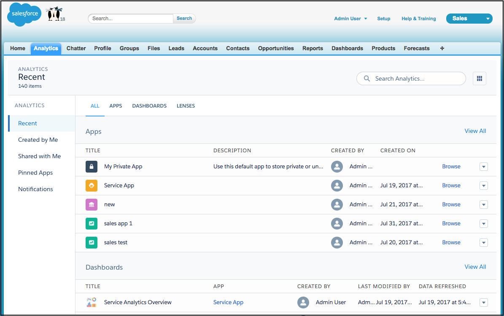This screenshot has width=504, height=316.
Task: Select Pinned Apps in the sidebar
Action: click(x=35, y=173)
